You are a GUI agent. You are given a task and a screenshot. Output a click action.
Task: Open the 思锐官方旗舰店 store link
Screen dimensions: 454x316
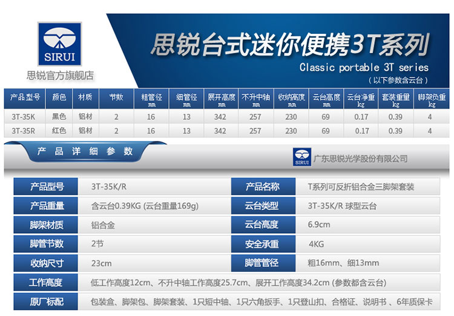[60, 76]
